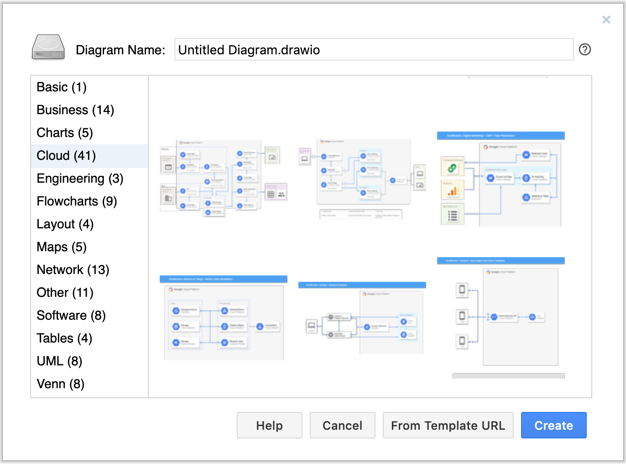Screen dimensions: 626x464
Task: Choose middle cloud template thumbnail in top row
Action: (362, 179)
